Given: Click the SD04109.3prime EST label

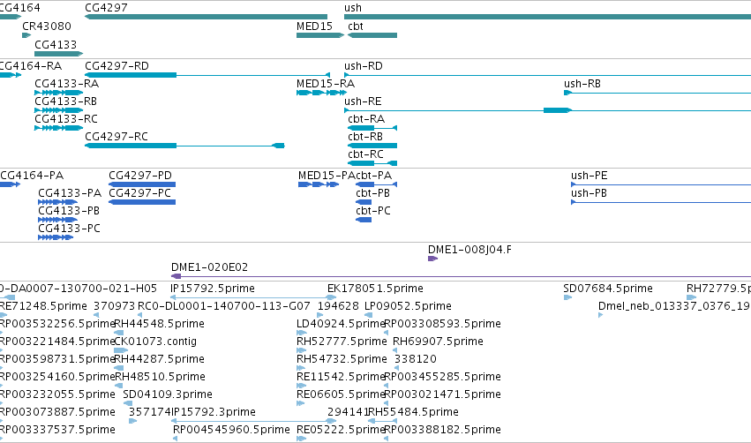Looking at the screenshot, I should click(168, 395).
